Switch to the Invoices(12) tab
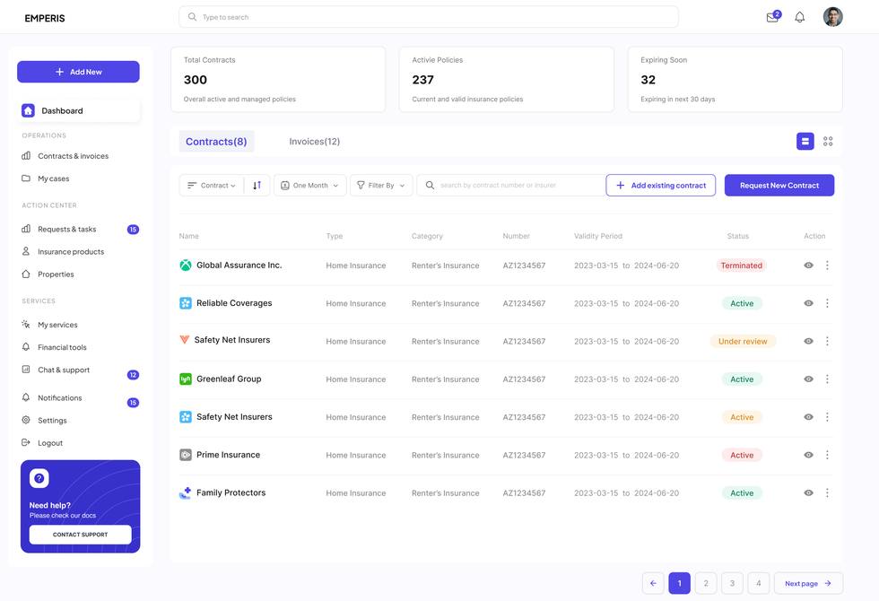 point(315,142)
